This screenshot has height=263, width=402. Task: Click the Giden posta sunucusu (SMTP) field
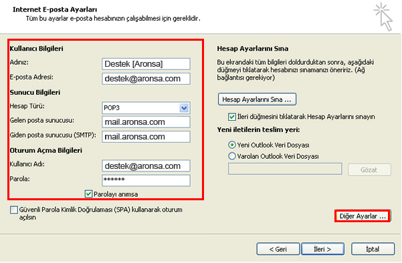[x=146, y=137]
